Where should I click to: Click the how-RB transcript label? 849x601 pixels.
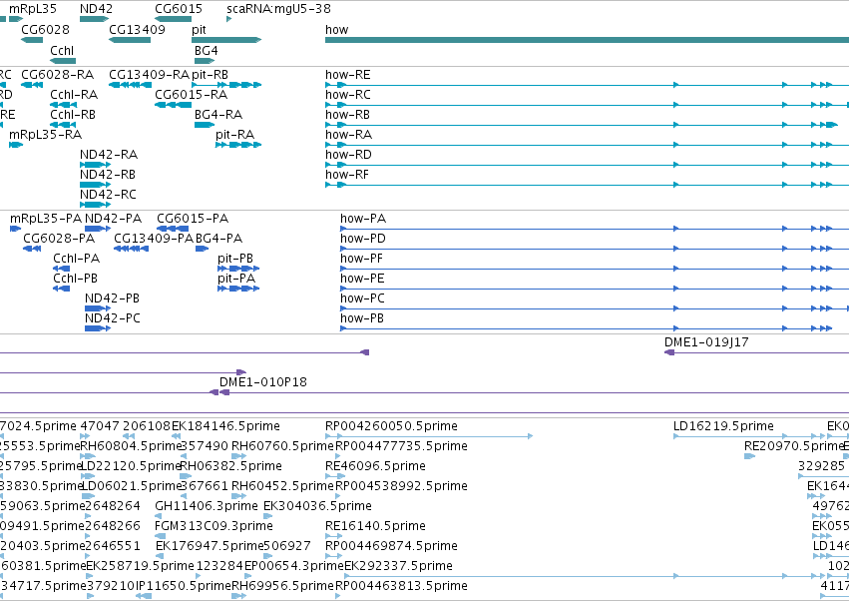pos(347,115)
